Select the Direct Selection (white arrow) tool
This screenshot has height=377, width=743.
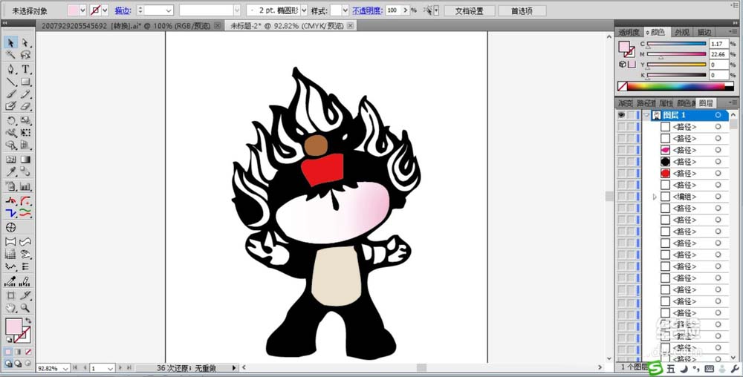pos(25,43)
